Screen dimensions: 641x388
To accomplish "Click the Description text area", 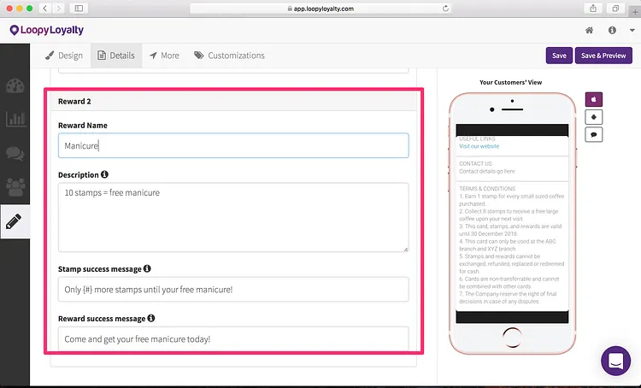I will 233,217.
